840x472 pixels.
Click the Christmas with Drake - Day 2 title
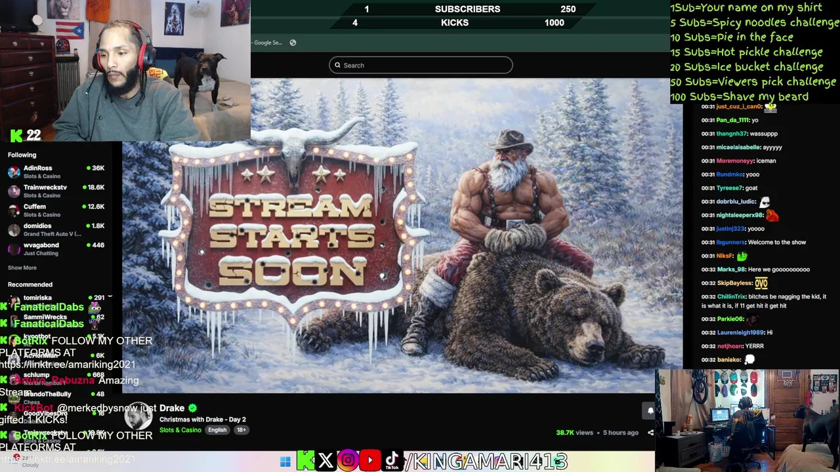pos(203,420)
